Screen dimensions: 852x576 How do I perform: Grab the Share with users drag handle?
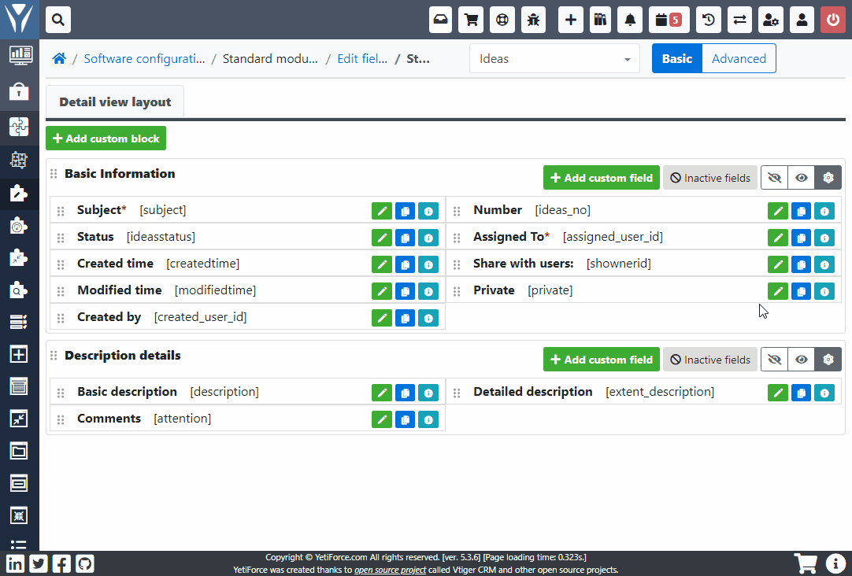pyautogui.click(x=457, y=264)
